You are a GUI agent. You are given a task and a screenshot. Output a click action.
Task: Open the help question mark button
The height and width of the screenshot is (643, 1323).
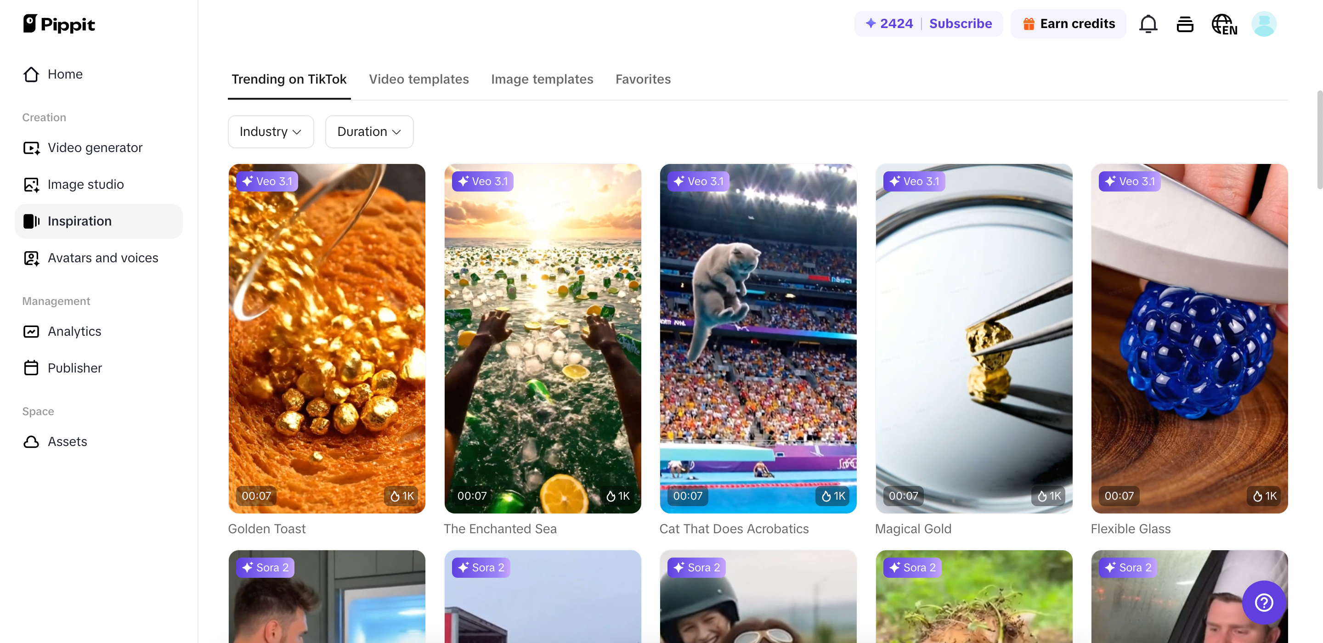click(1263, 602)
